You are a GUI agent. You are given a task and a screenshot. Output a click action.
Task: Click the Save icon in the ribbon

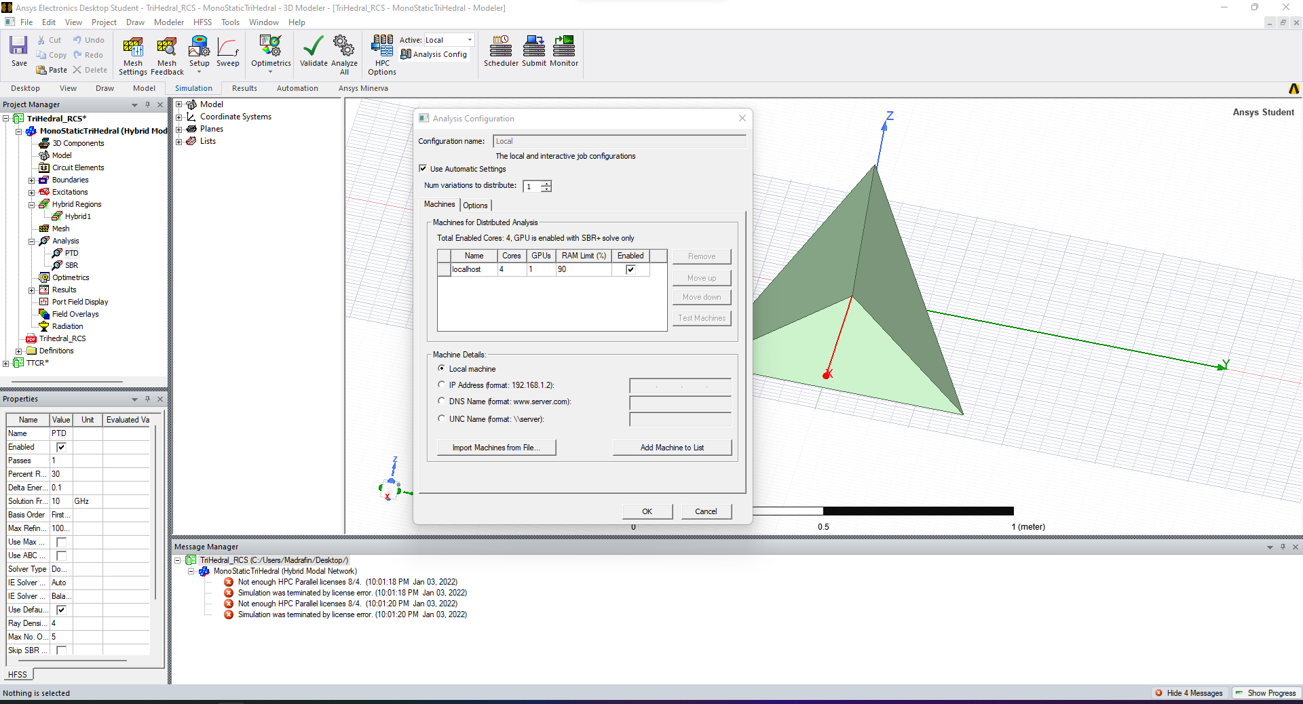[x=18, y=46]
